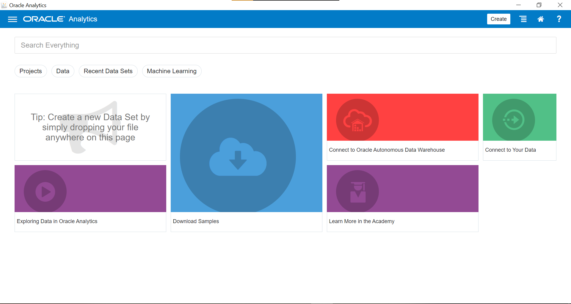
Task: Open Exploring Data in Oracle Analytics link
Action: 57,221
